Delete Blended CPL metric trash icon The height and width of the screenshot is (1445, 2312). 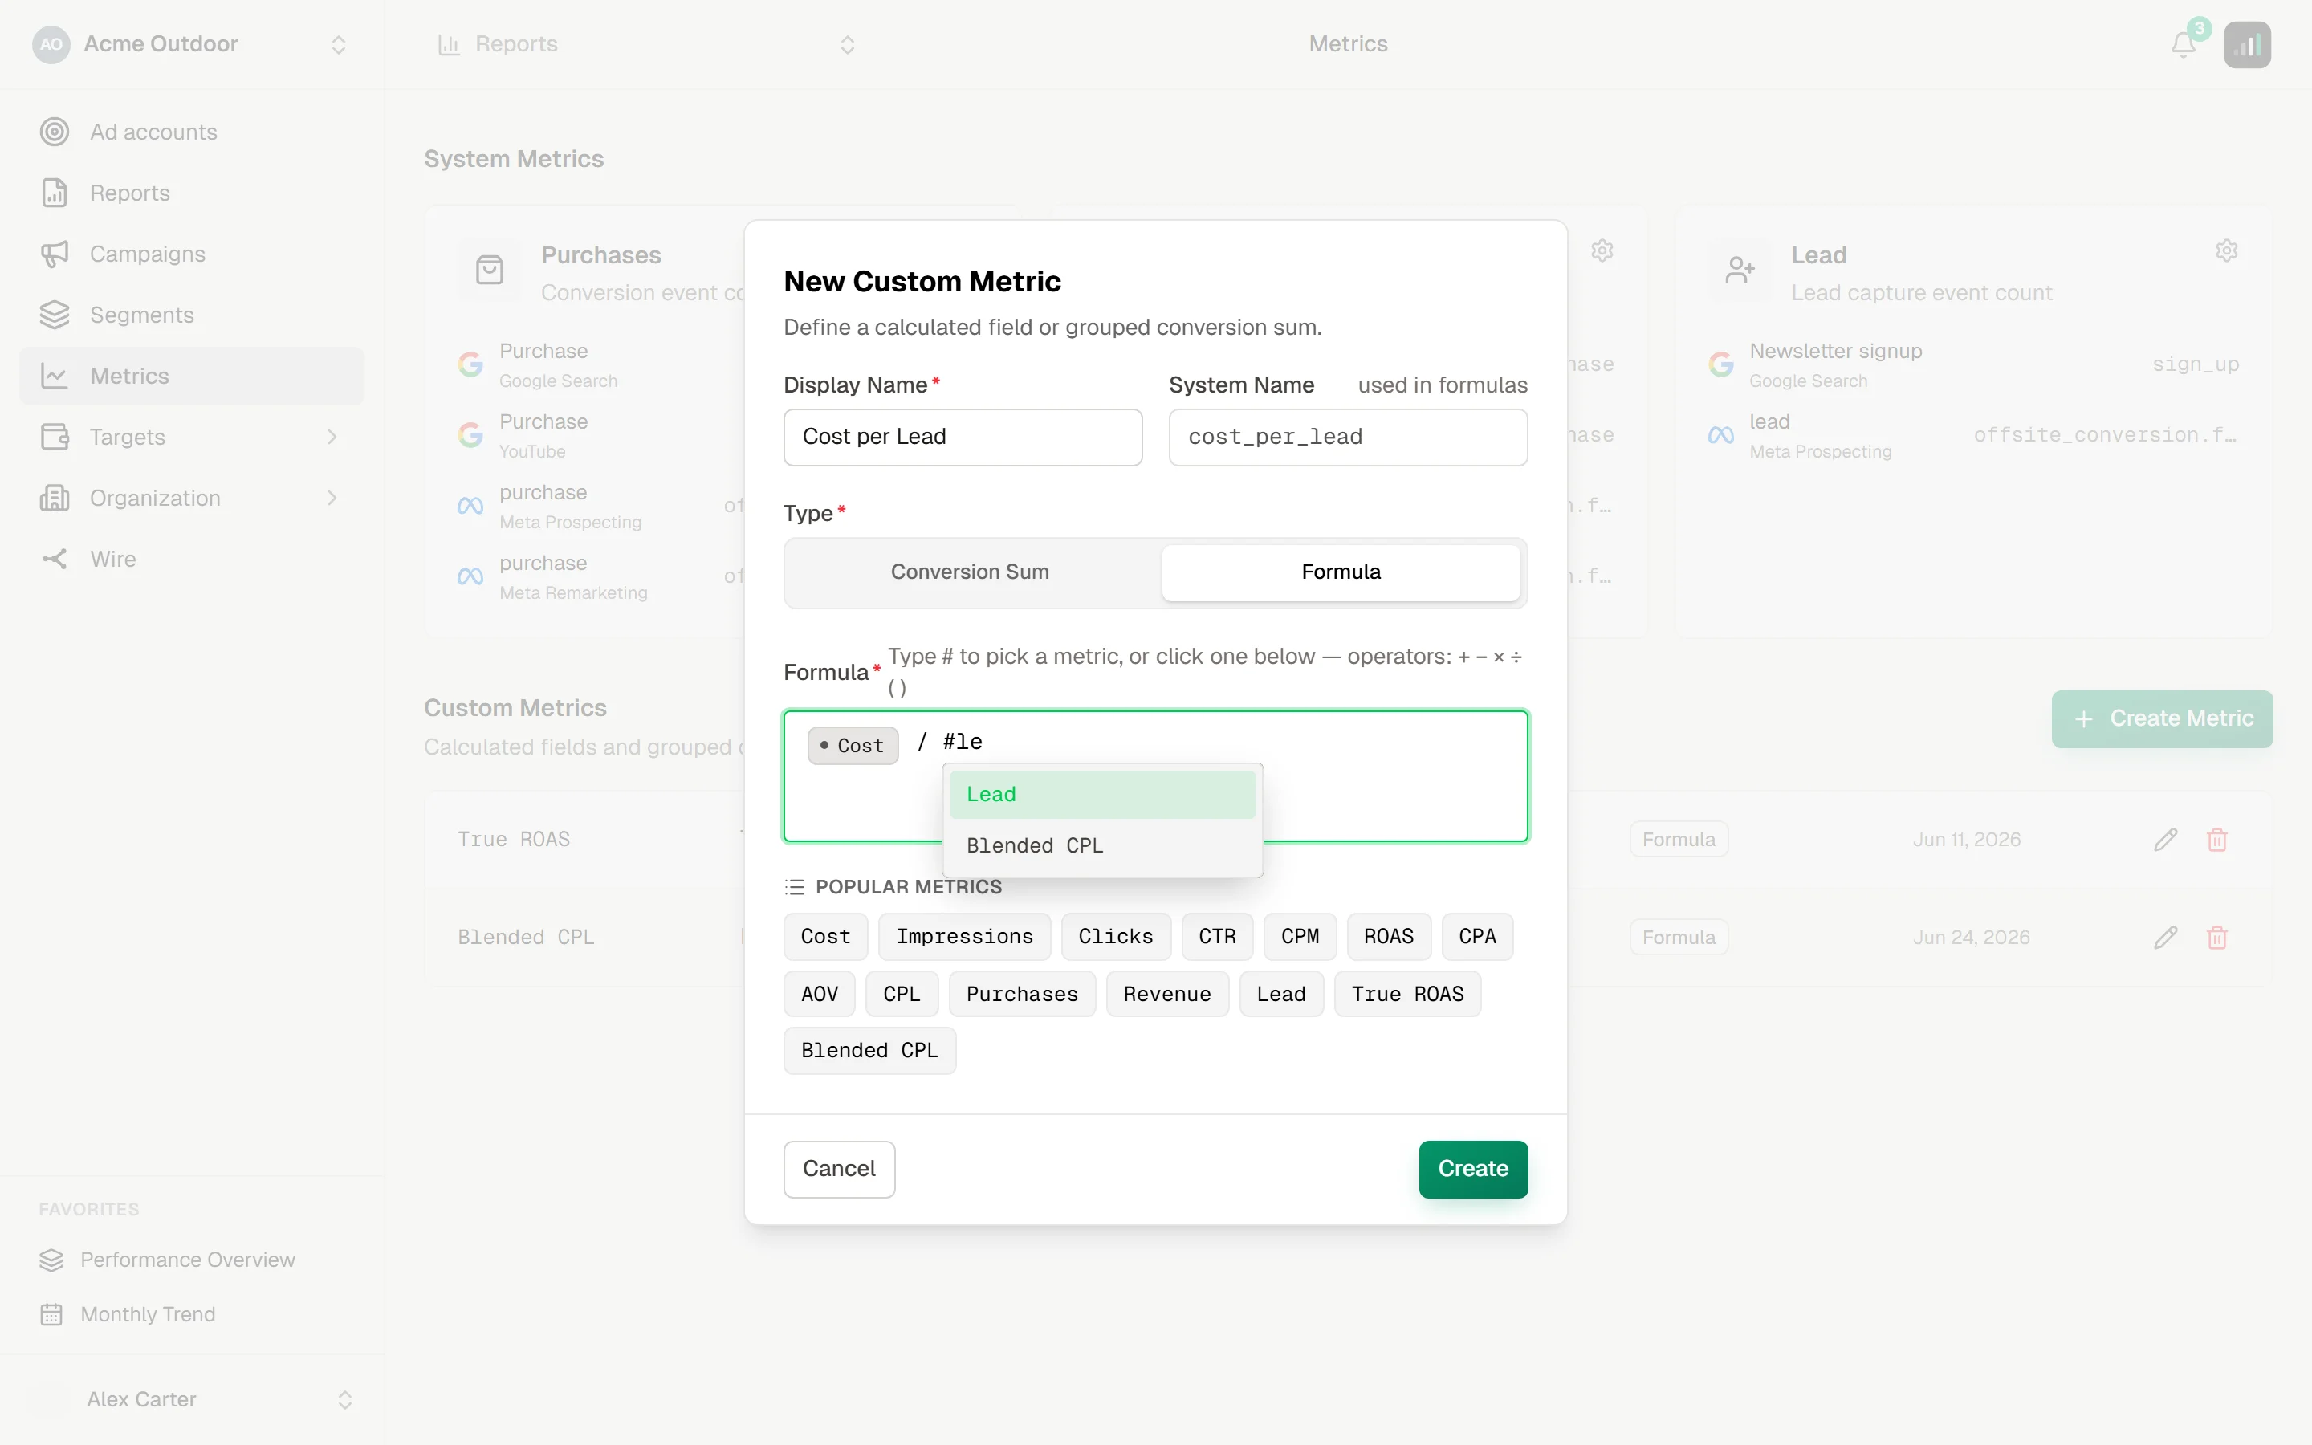tap(2217, 938)
